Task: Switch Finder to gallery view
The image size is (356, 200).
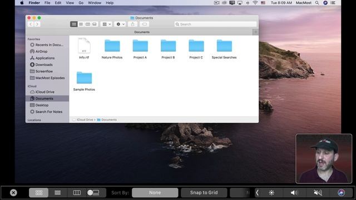Action: pyautogui.click(x=95, y=24)
